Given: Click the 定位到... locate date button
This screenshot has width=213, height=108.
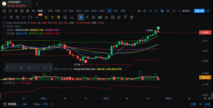Looking at the screenshot, I should [x=11, y=104].
